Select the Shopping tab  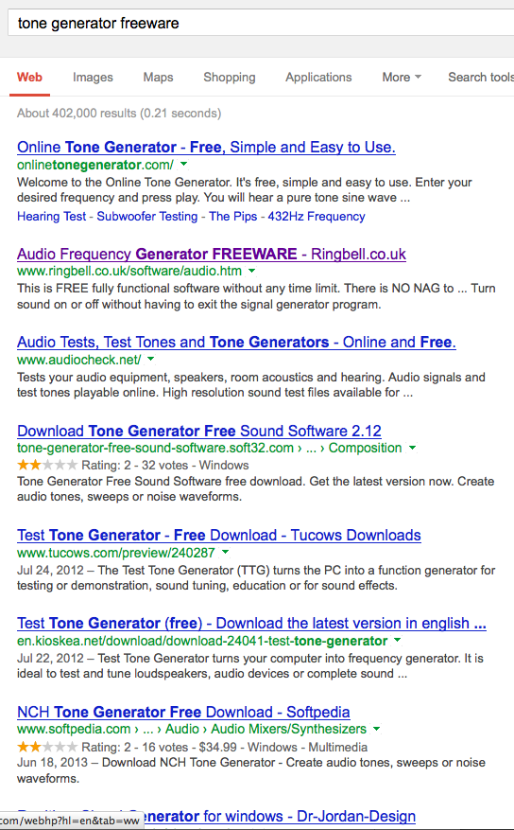click(230, 78)
